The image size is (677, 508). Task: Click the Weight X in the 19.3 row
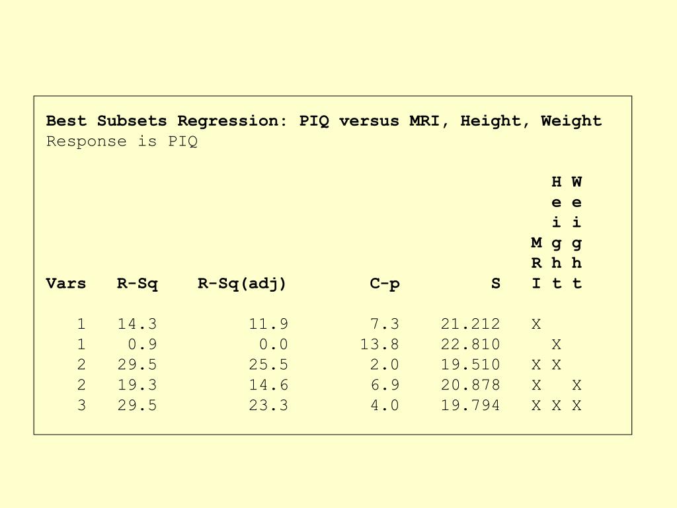pos(577,385)
